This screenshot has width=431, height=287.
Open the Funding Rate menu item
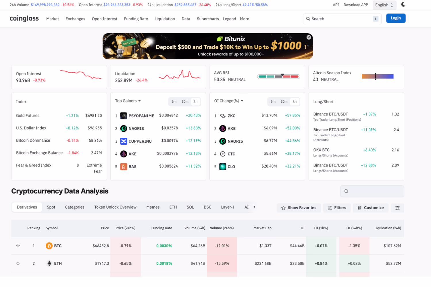pos(136,19)
